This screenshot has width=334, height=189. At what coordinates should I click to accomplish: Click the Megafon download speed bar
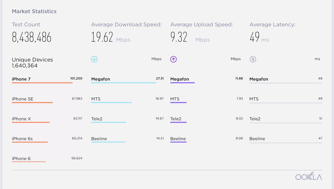tap(123, 83)
